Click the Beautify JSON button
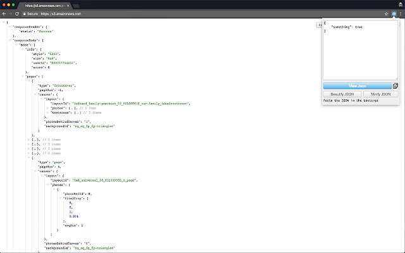 point(340,93)
